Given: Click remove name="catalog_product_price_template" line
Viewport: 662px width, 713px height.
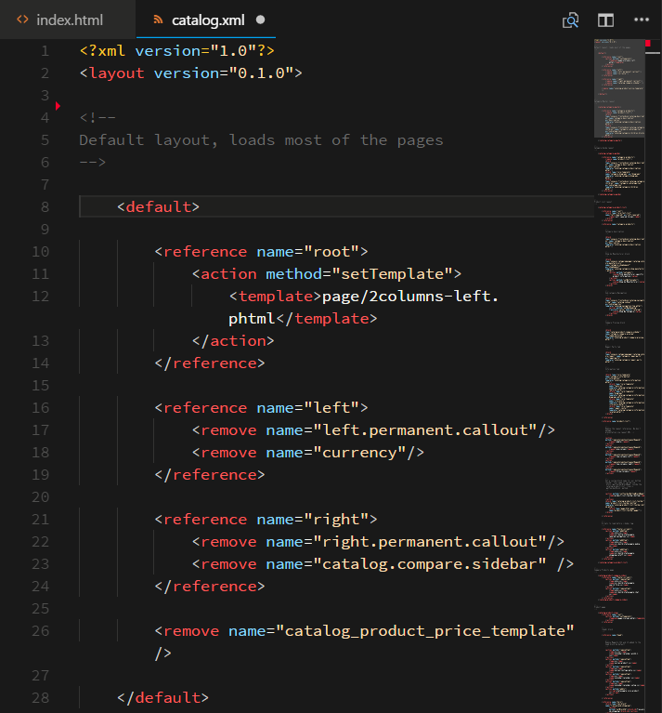Looking at the screenshot, I should [x=364, y=630].
